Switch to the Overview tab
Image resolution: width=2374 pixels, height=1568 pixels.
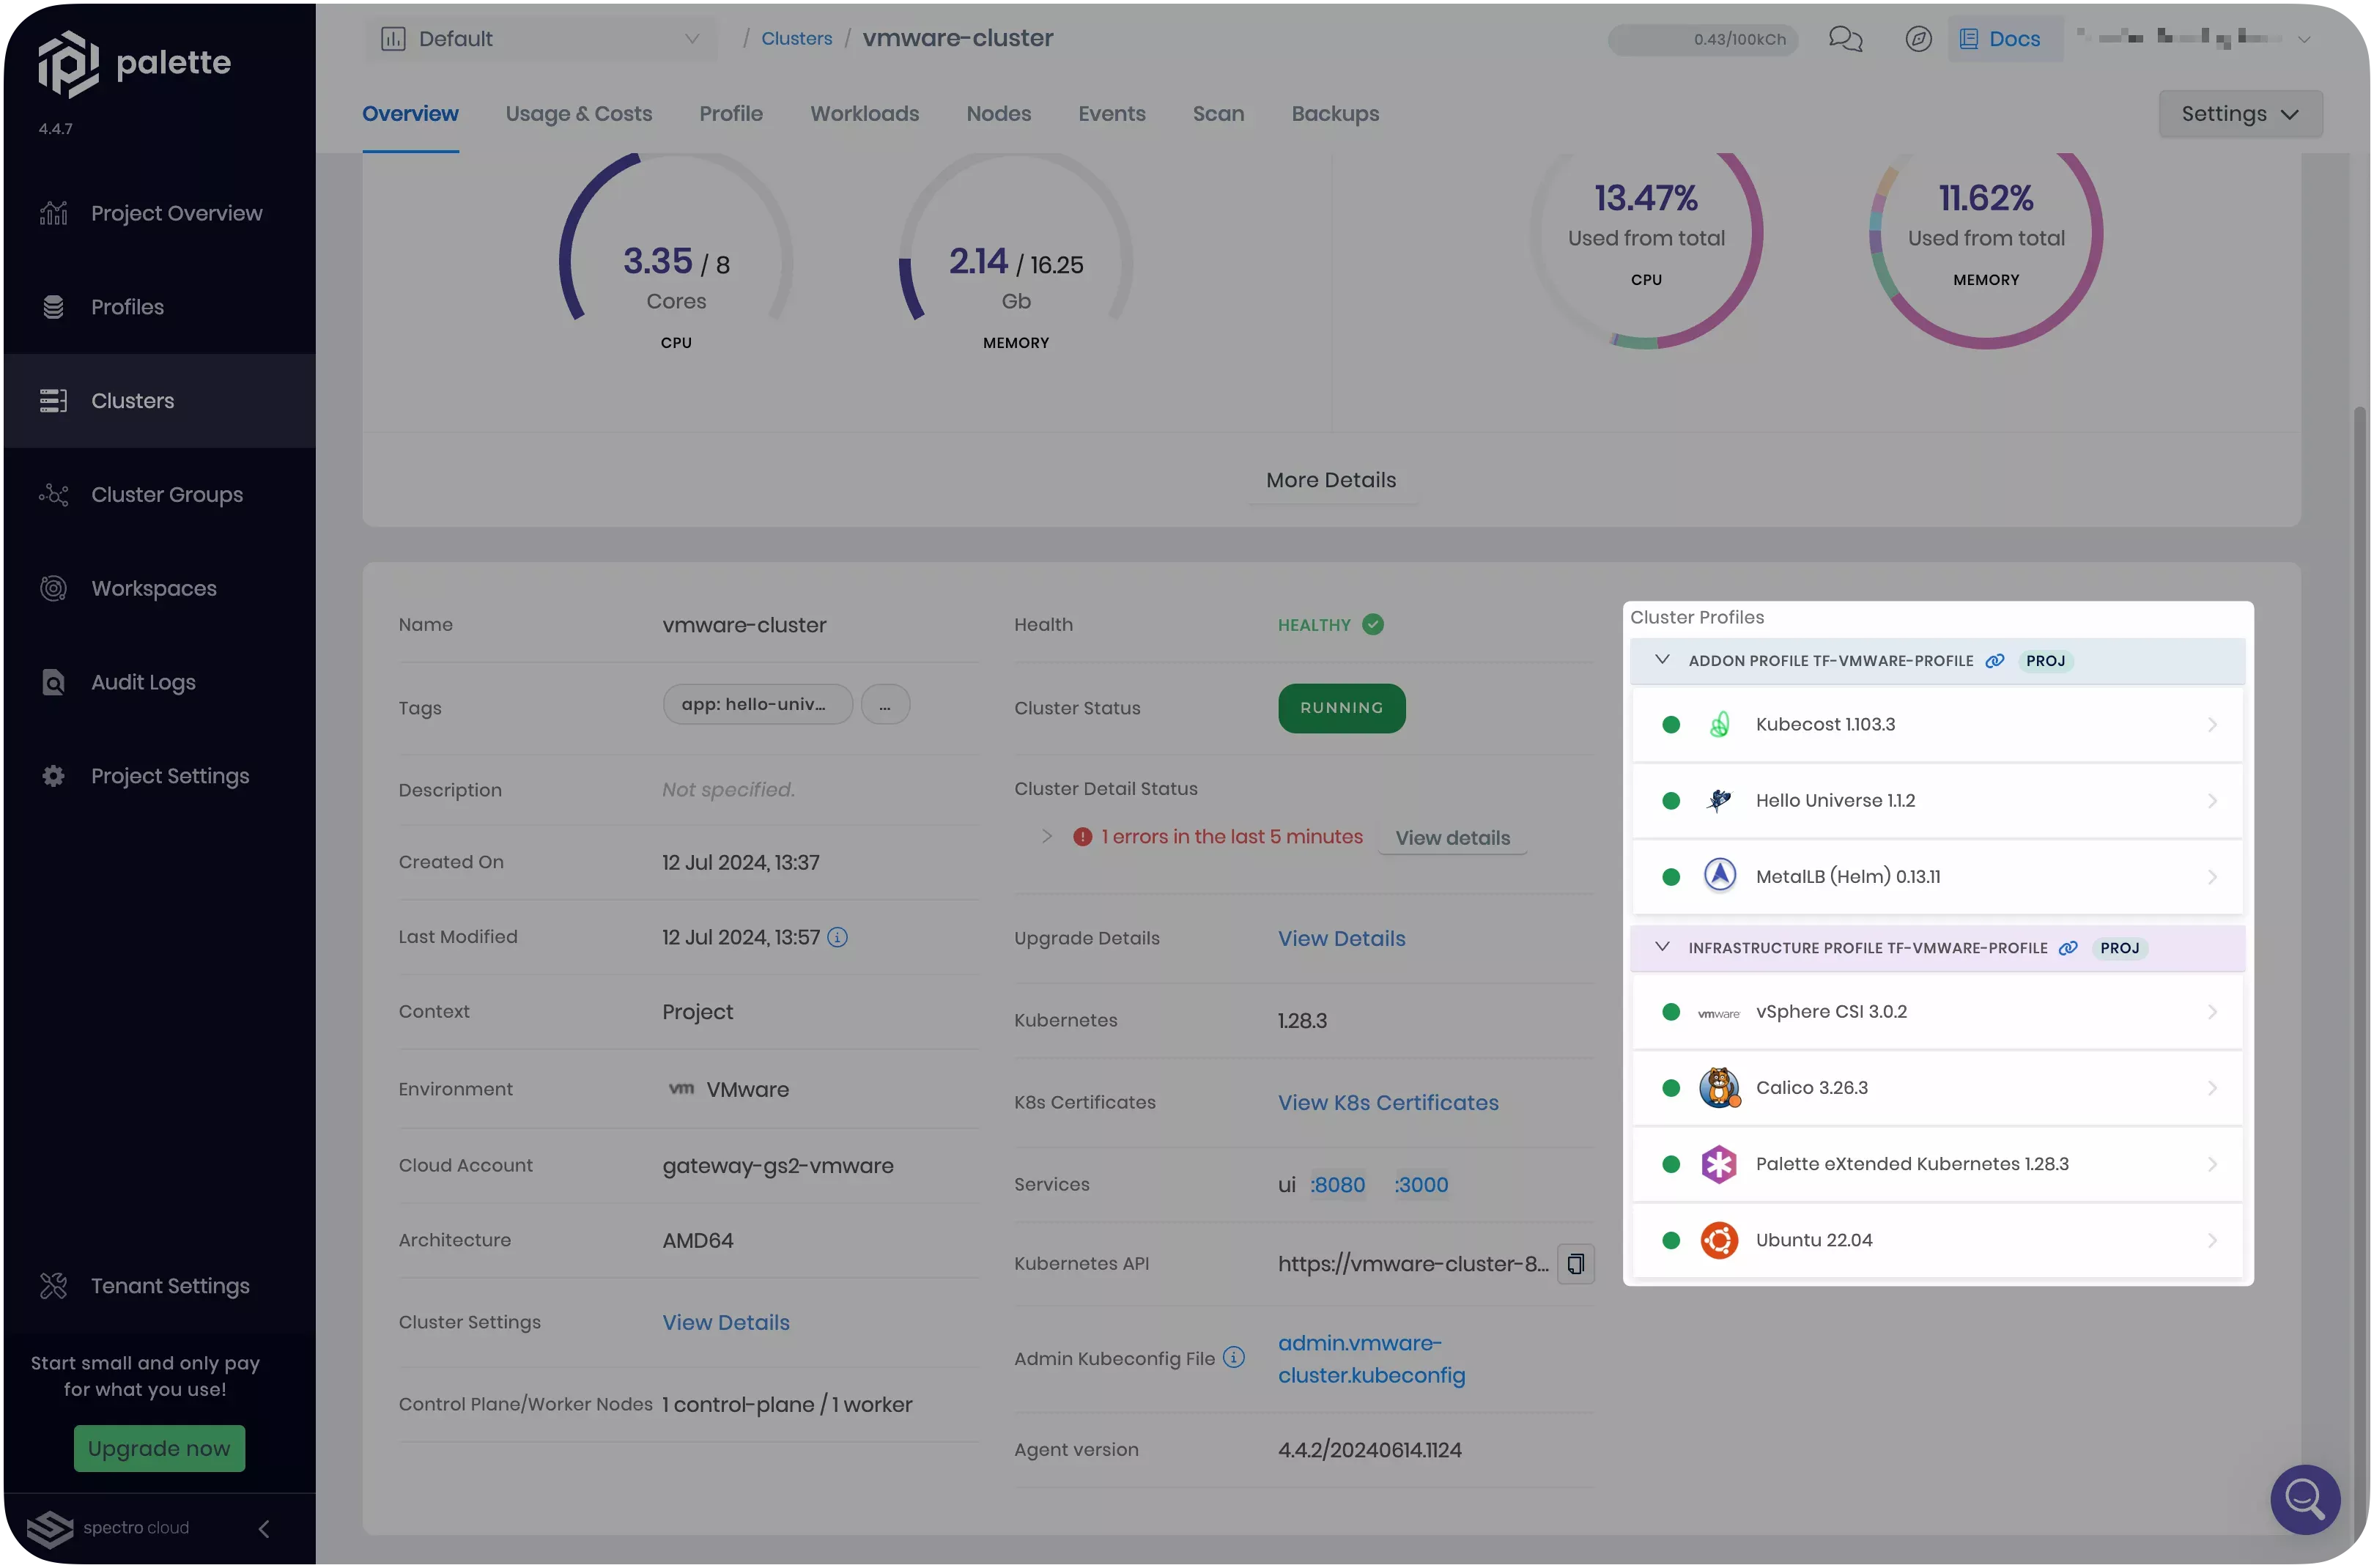click(x=410, y=114)
